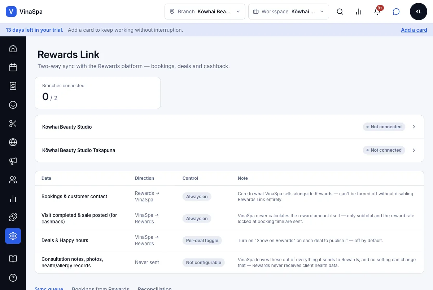
Task: Click the Control column header
Action: tap(190, 178)
